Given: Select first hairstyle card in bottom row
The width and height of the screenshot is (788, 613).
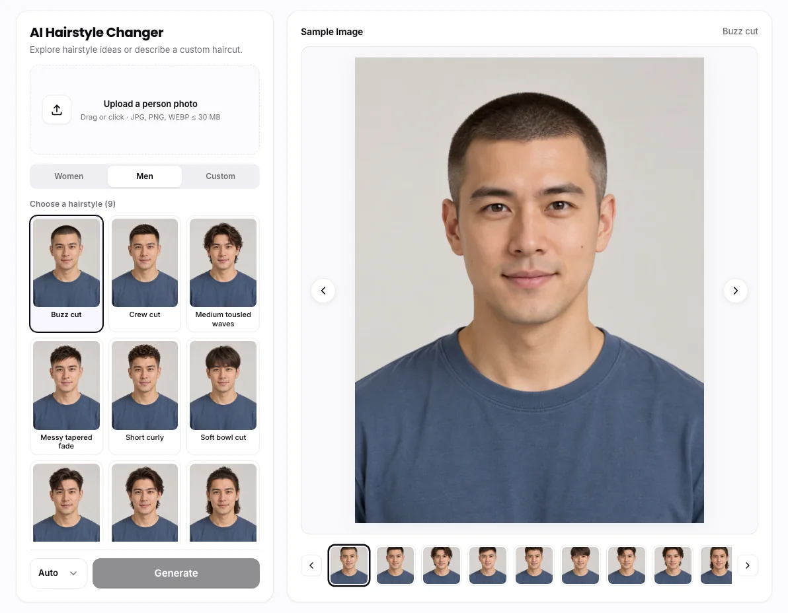Looking at the screenshot, I should tap(66, 502).
